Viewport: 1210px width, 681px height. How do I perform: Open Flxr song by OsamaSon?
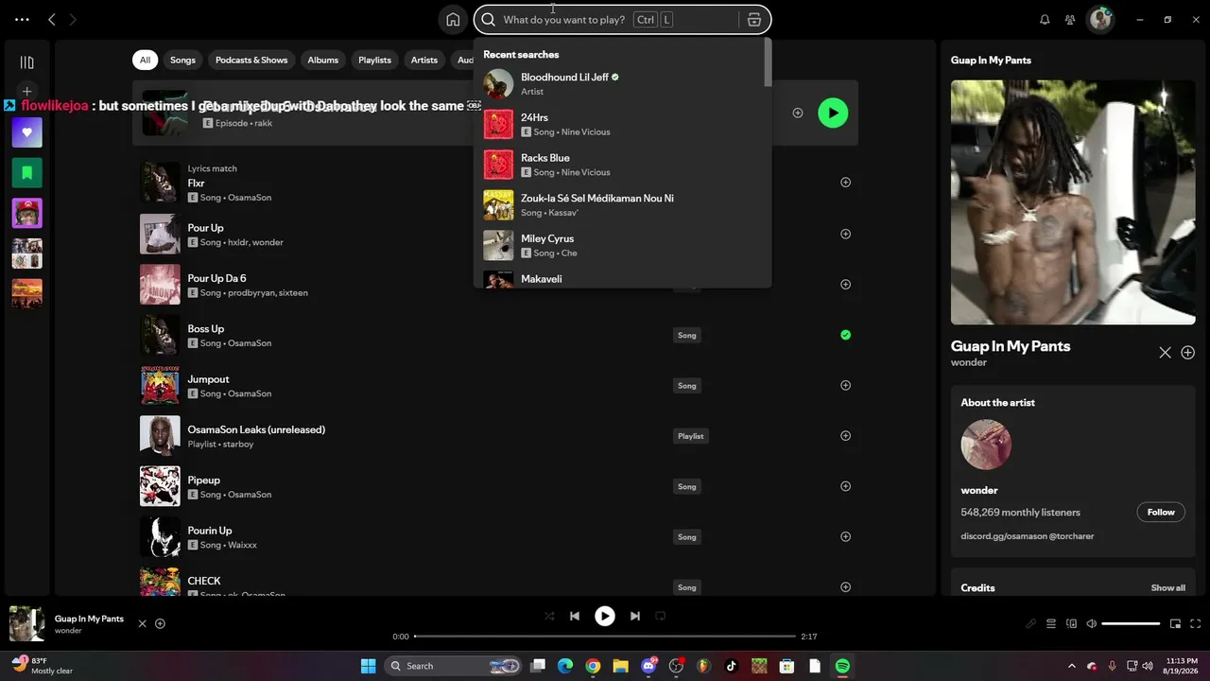(196, 183)
